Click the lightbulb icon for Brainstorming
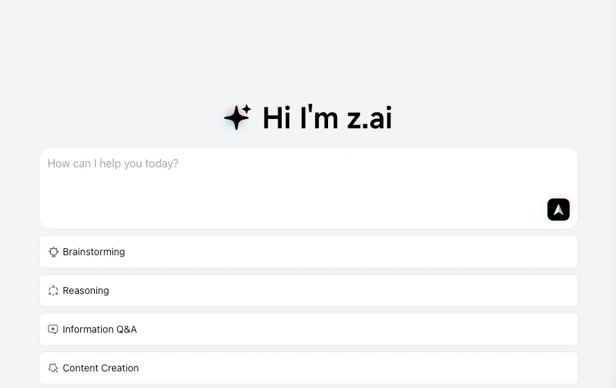 [53, 252]
